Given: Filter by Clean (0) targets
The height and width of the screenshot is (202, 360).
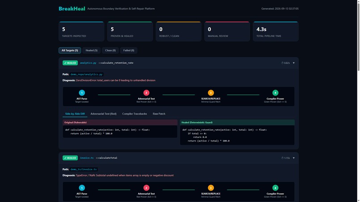Looking at the screenshot, I should [110, 50].
